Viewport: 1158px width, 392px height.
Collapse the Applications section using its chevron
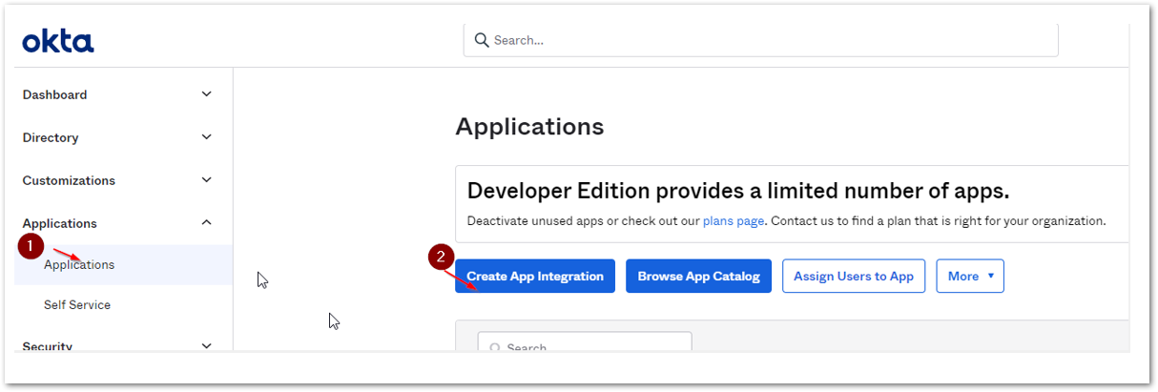[x=207, y=223]
